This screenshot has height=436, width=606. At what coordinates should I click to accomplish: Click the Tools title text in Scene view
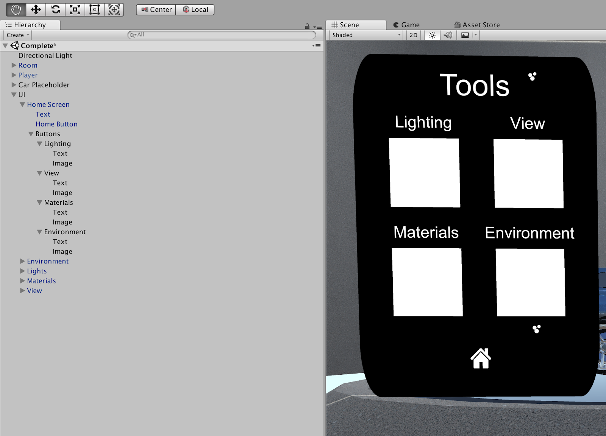475,85
